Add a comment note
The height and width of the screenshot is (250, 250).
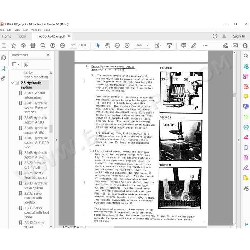coord(184,45)
